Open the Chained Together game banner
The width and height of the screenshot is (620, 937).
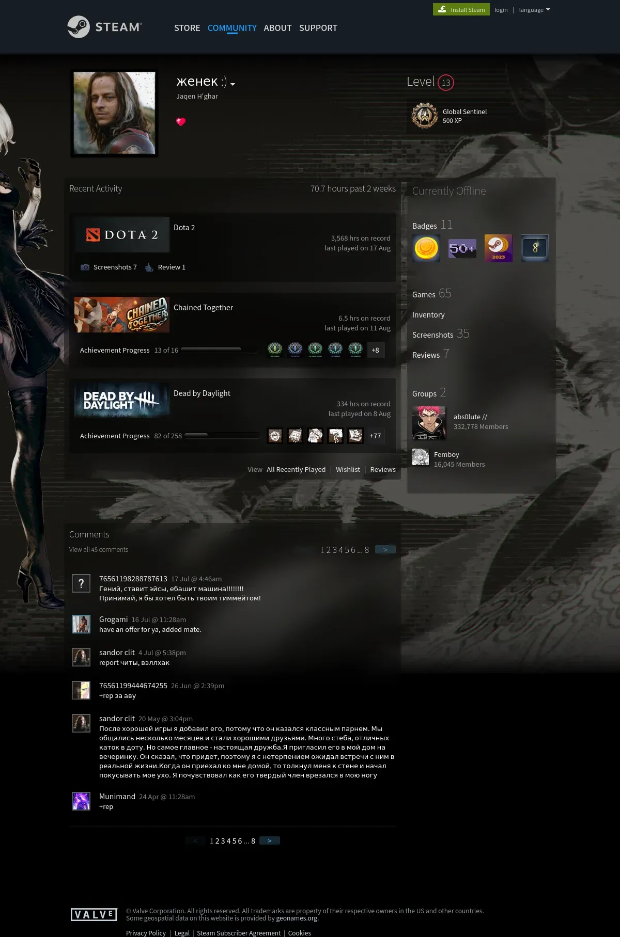pyautogui.click(x=122, y=314)
